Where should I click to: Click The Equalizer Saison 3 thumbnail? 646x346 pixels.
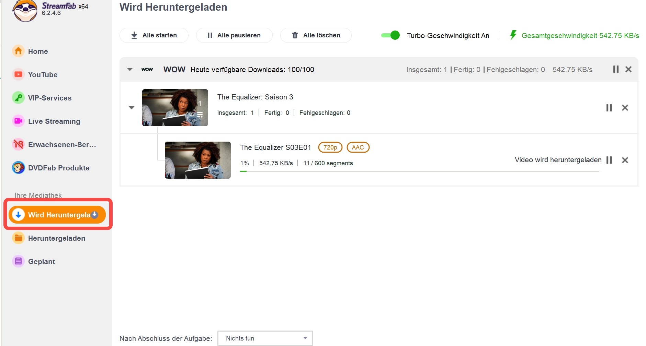click(175, 108)
